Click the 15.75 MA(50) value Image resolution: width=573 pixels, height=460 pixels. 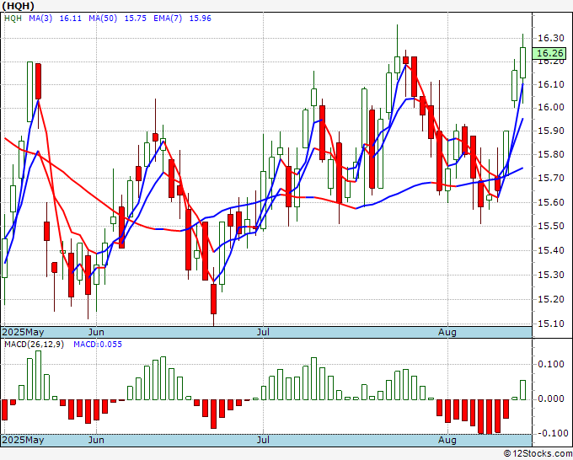click(x=135, y=19)
